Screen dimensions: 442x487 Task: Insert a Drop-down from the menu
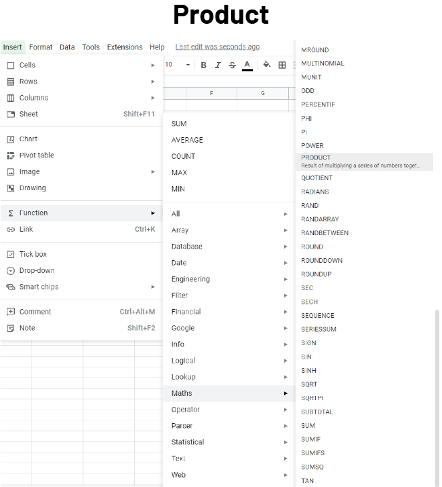pos(37,270)
